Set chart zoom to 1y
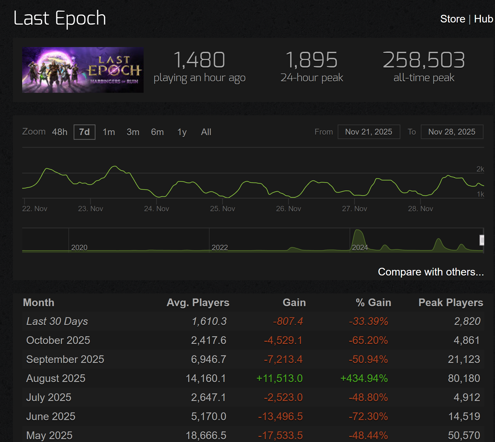 point(182,132)
